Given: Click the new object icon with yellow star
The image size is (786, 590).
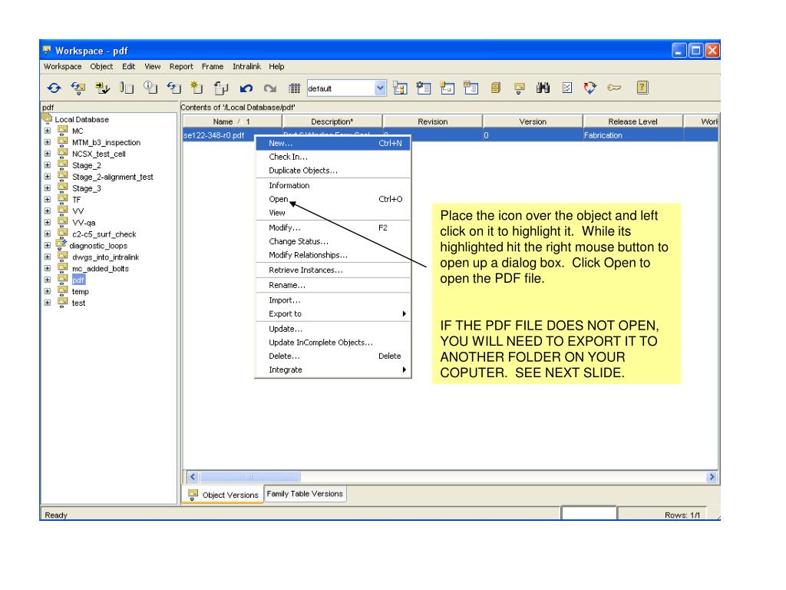Looking at the screenshot, I should pyautogui.click(x=196, y=88).
